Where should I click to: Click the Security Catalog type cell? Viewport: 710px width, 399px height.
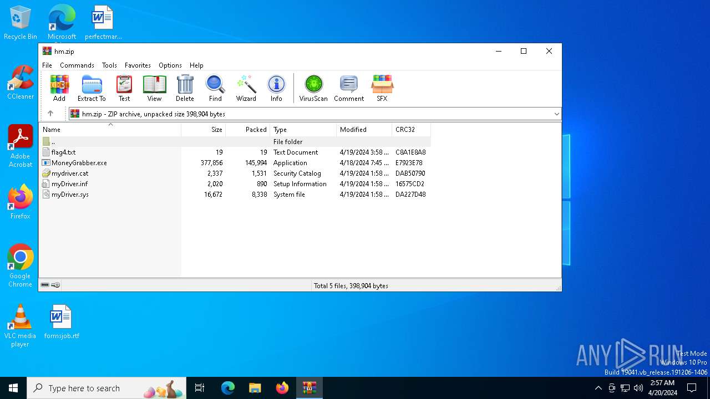[297, 173]
